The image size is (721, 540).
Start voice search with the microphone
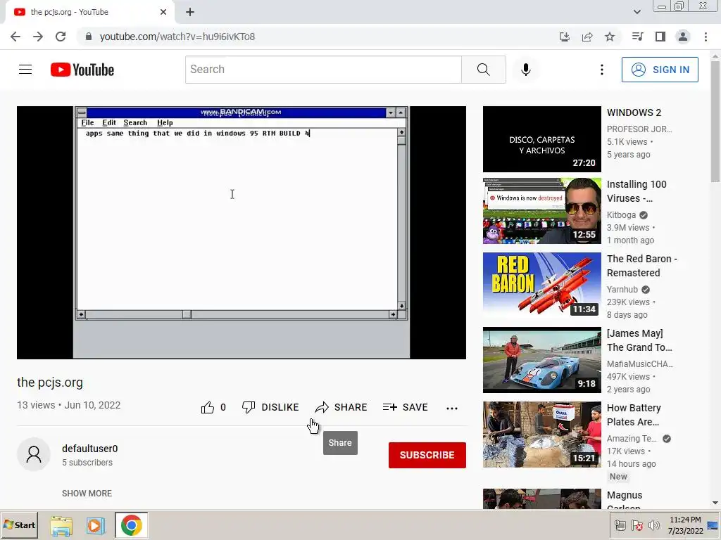click(x=525, y=70)
